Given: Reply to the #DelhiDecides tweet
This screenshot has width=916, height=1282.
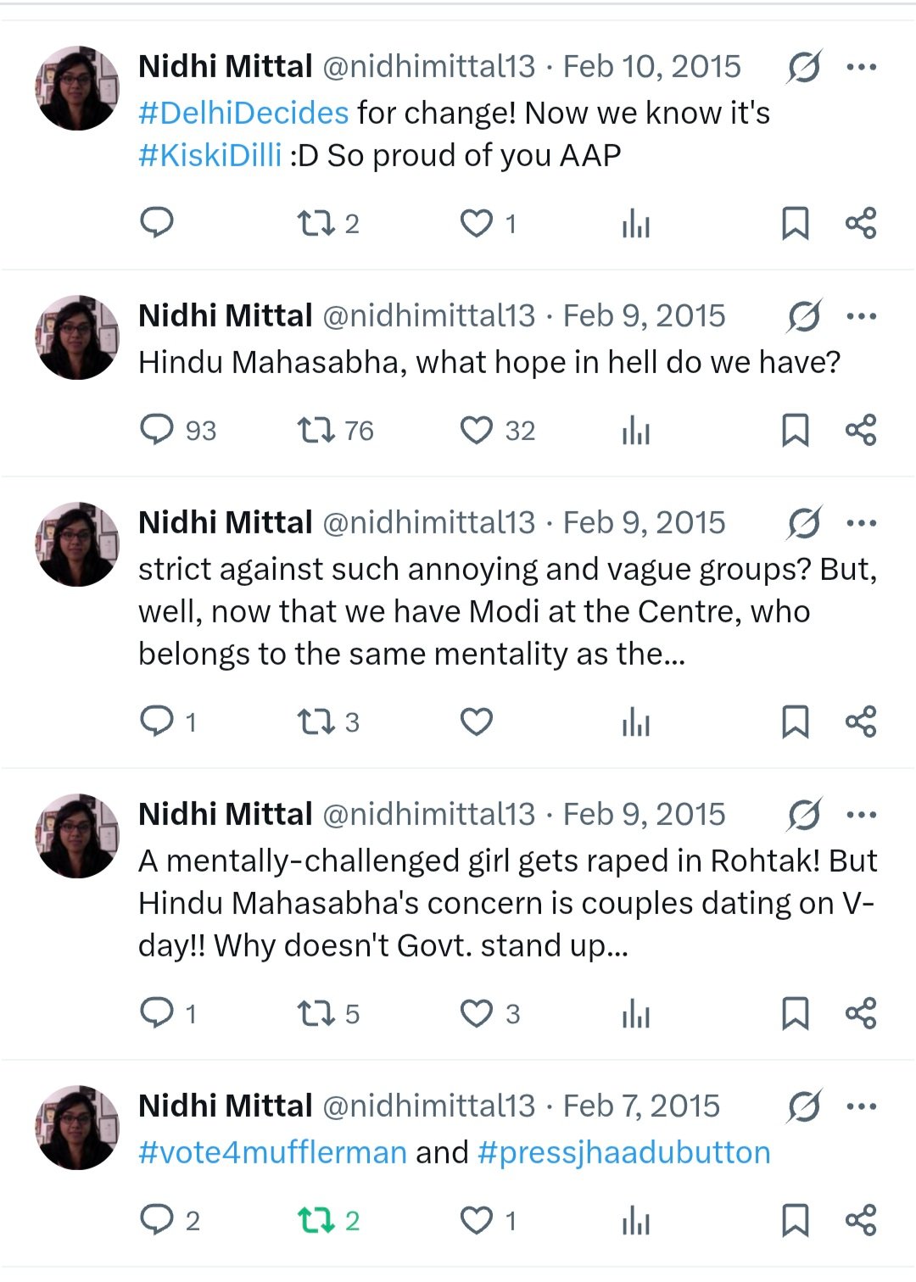Looking at the screenshot, I should (x=156, y=222).
